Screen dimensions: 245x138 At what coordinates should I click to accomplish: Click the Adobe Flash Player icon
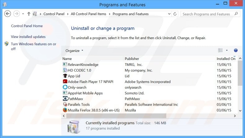click(65, 81)
